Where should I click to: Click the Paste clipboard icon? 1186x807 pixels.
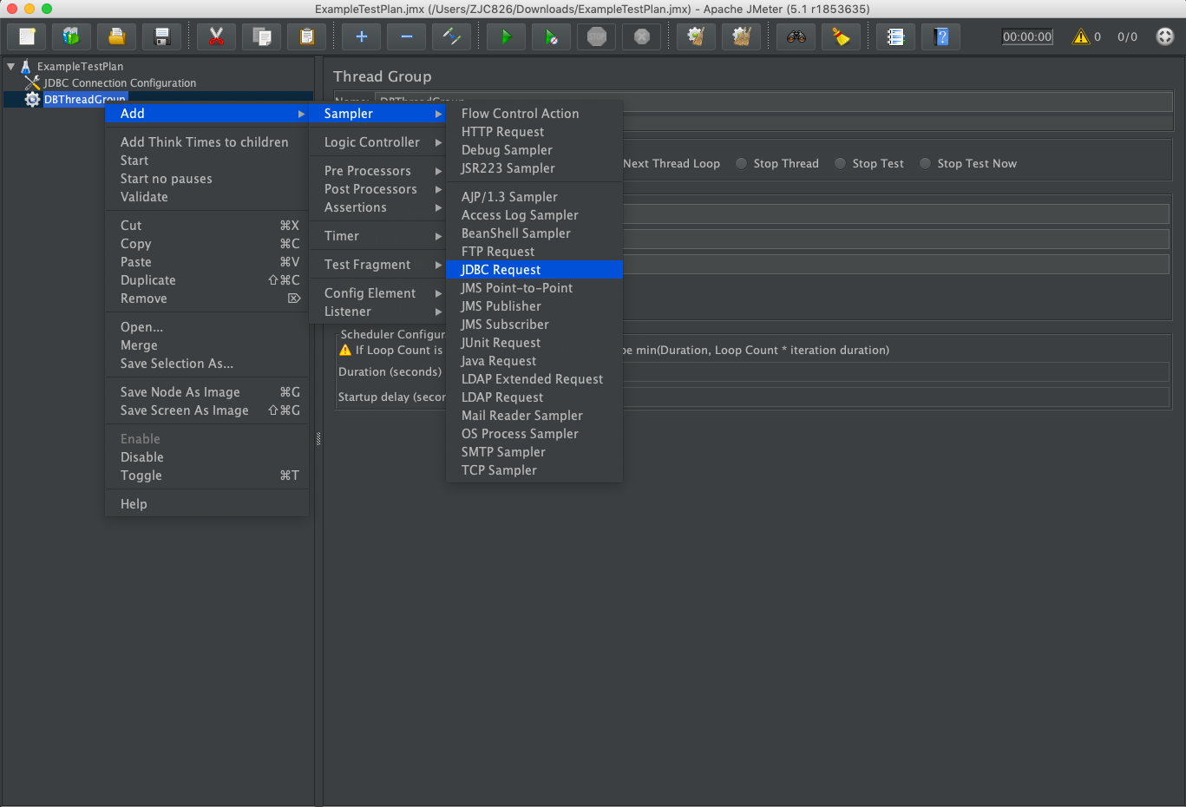307,36
